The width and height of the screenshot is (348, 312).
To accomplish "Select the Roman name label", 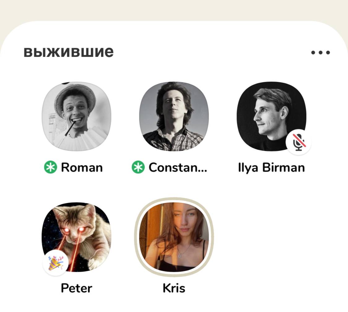I will point(82,167).
